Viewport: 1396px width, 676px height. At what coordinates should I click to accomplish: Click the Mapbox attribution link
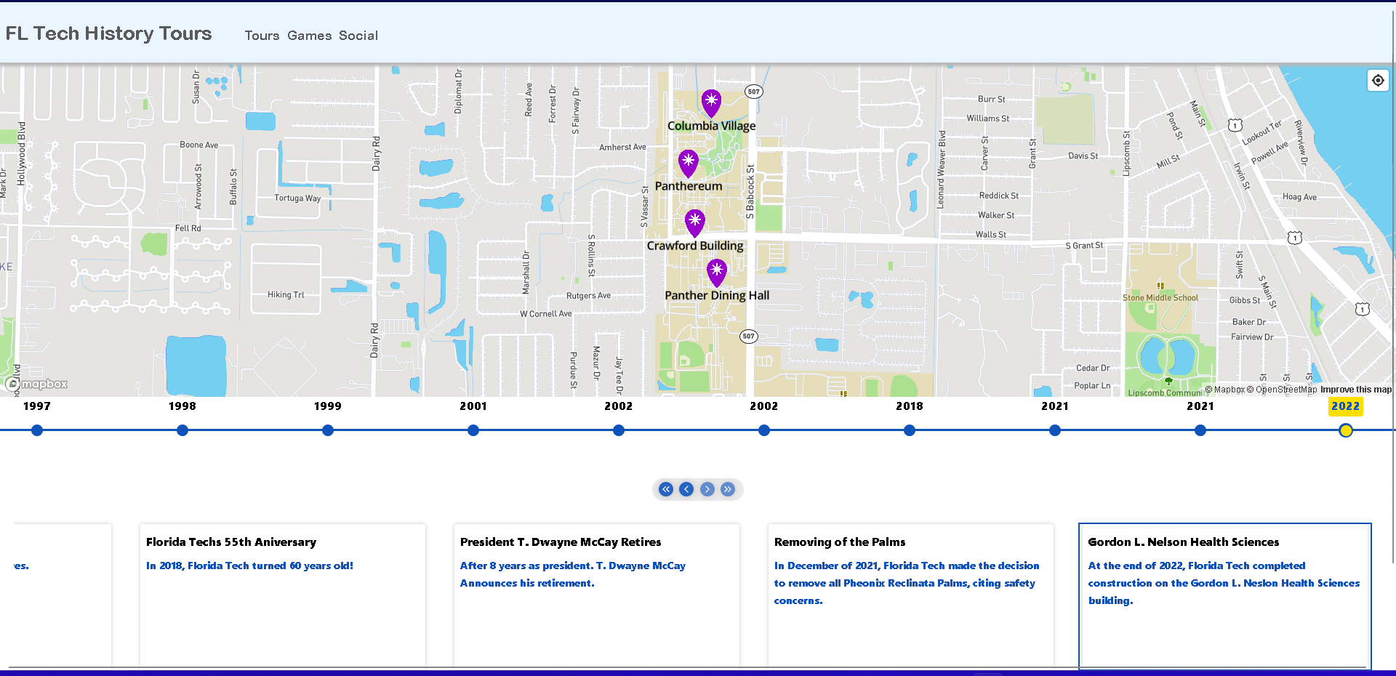[1225, 390]
